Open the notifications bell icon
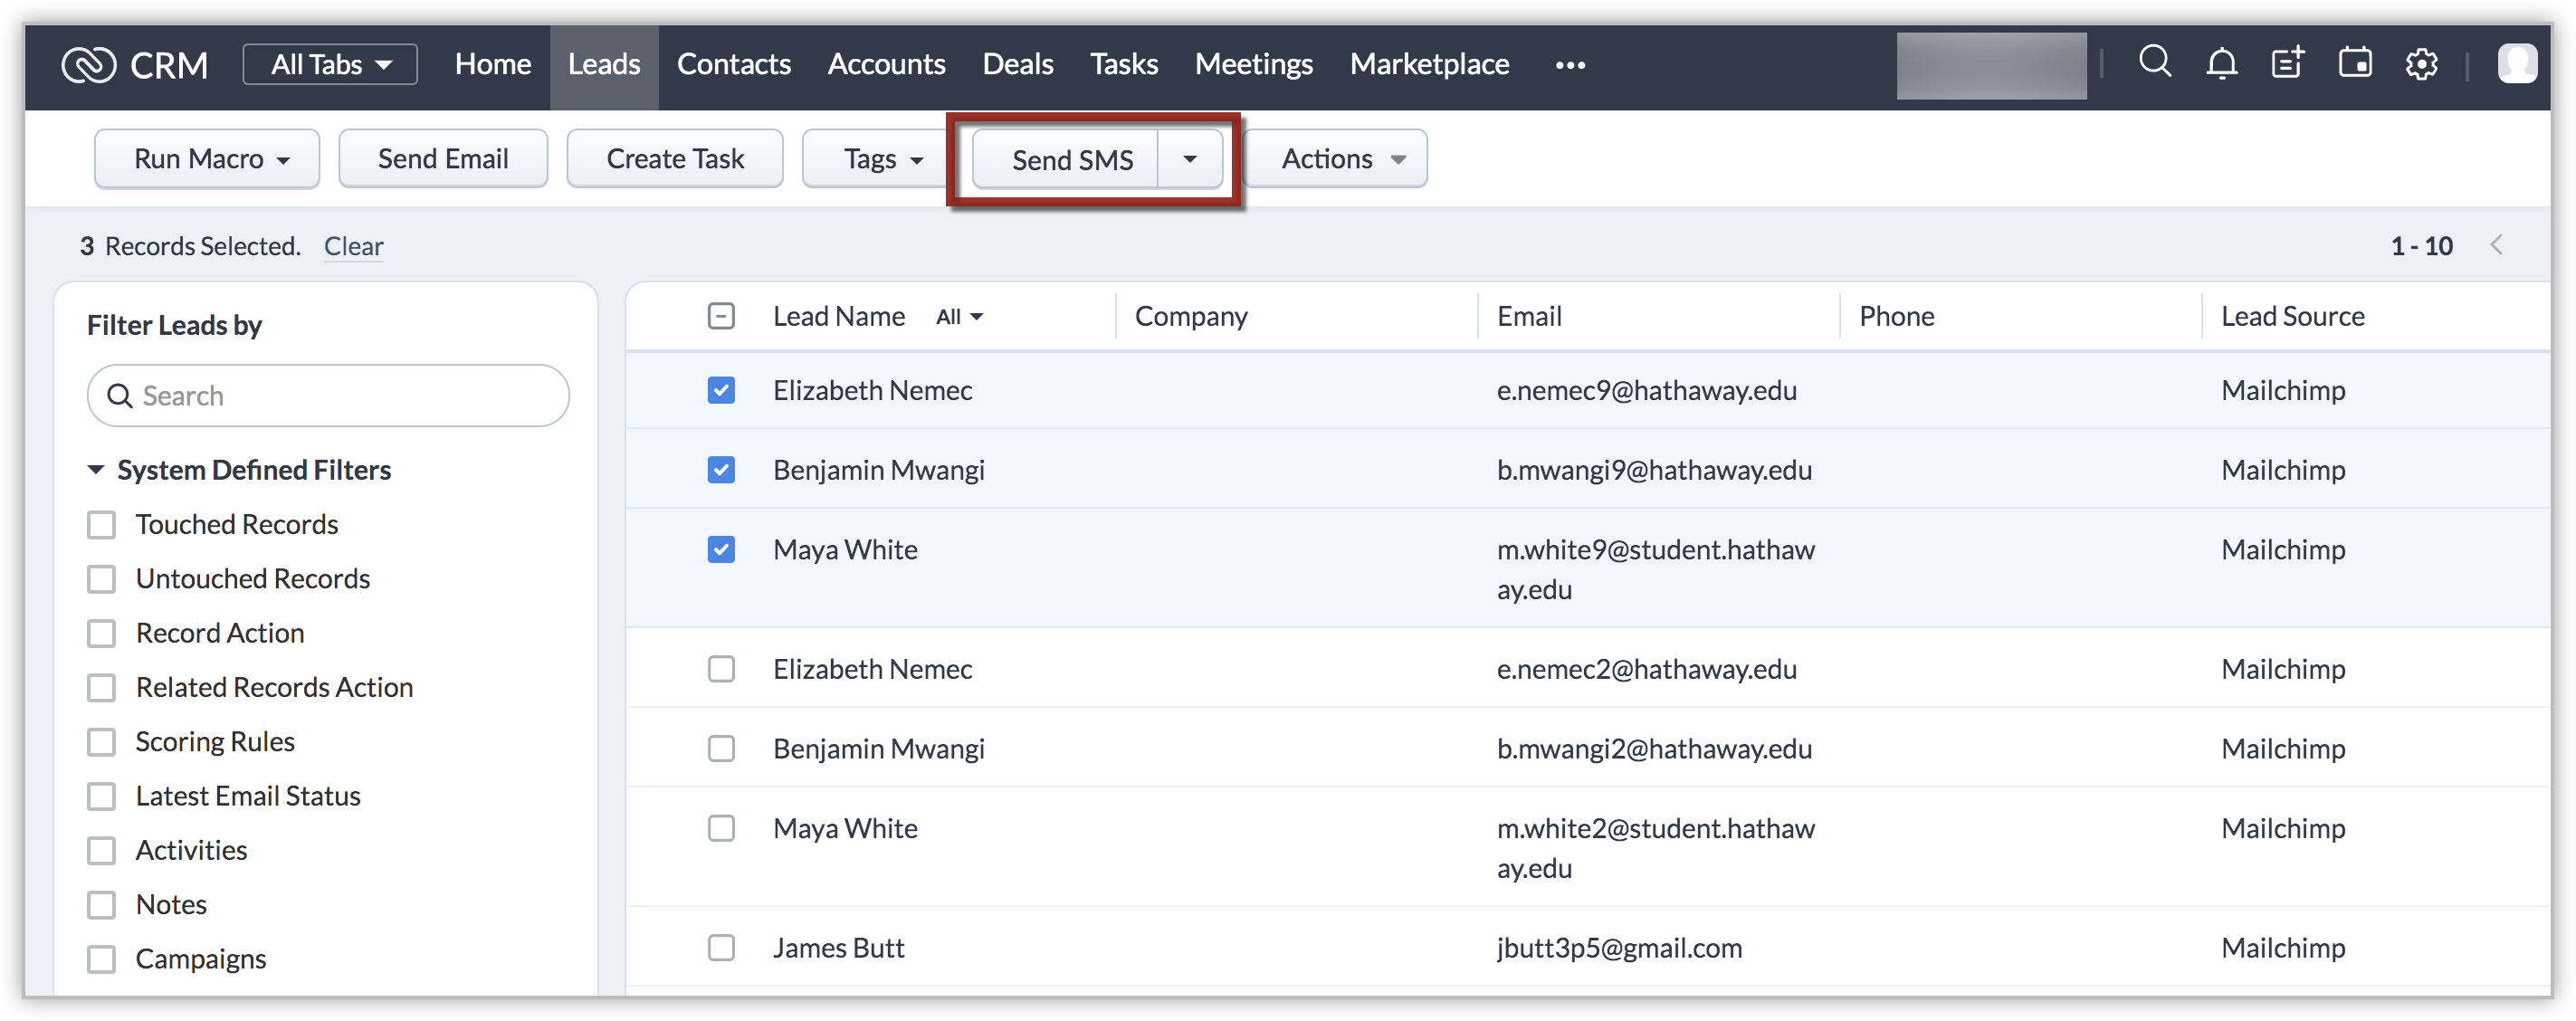Screen dimensions: 2576x1021 coord(2221,65)
